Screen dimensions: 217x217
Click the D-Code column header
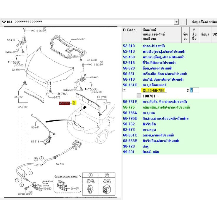[x=129, y=30]
